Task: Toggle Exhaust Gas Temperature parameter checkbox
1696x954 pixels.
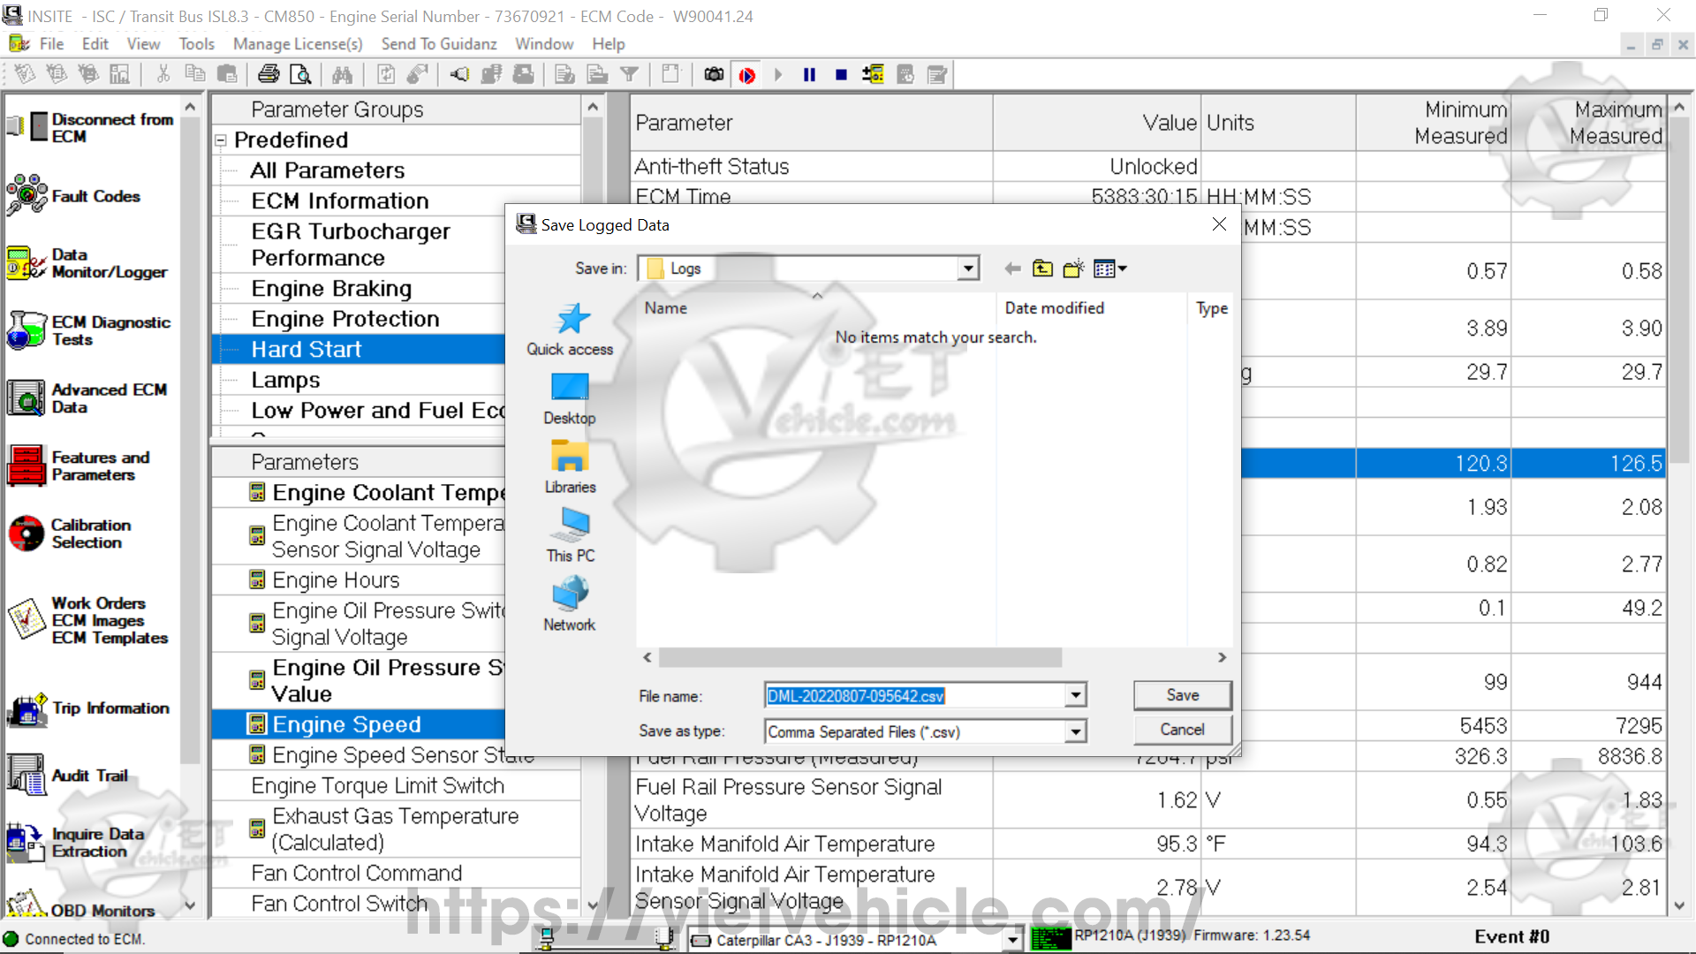Action: pyautogui.click(x=257, y=829)
